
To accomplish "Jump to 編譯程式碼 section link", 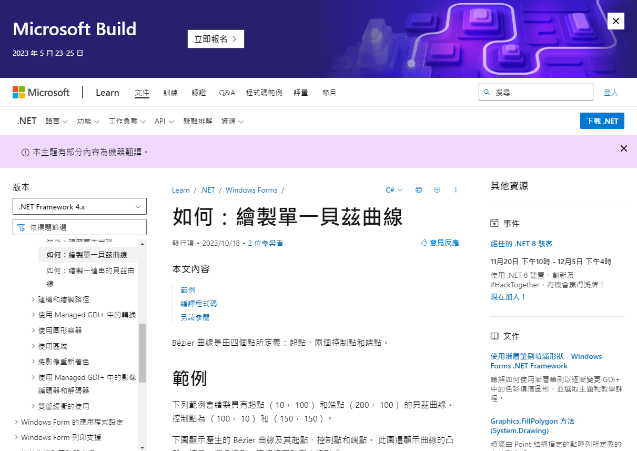I will pos(199,304).
